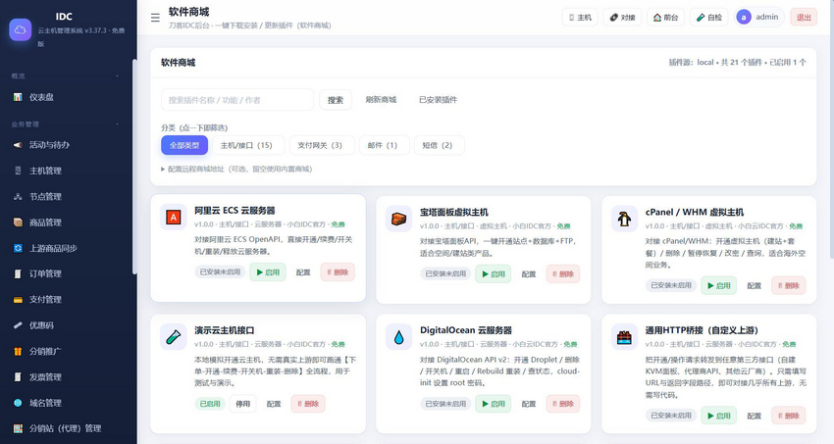Screen dimensions: 834x444
Task: Select the 全部类型 category filter
Action: 184,145
